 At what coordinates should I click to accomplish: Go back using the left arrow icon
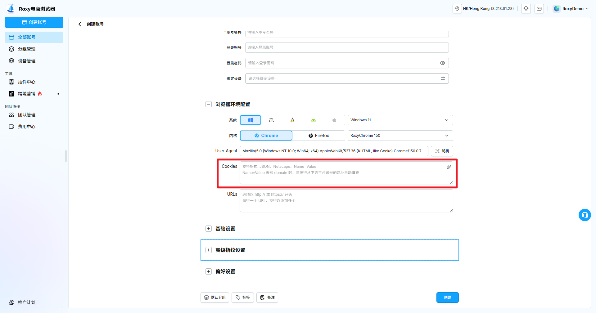pyautogui.click(x=80, y=24)
